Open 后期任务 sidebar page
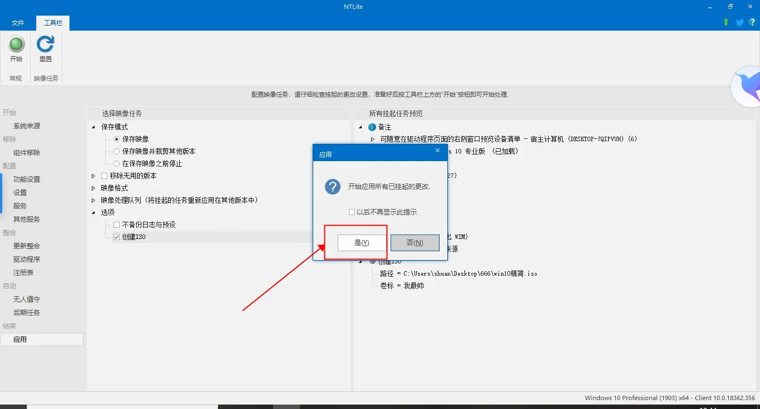 pyautogui.click(x=27, y=312)
